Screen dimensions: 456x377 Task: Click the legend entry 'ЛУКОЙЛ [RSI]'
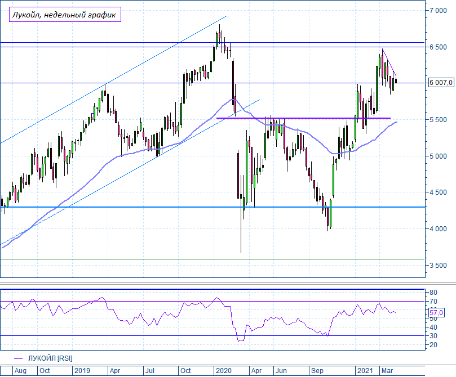click(x=50, y=358)
